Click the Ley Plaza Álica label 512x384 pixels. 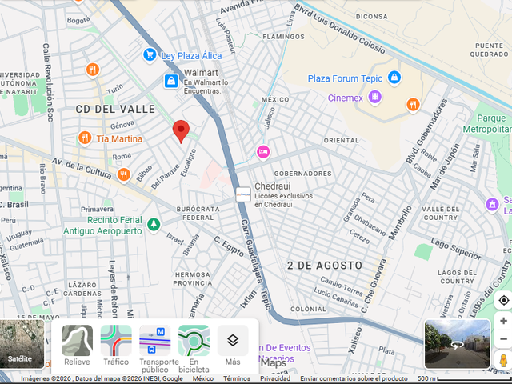[192, 56]
